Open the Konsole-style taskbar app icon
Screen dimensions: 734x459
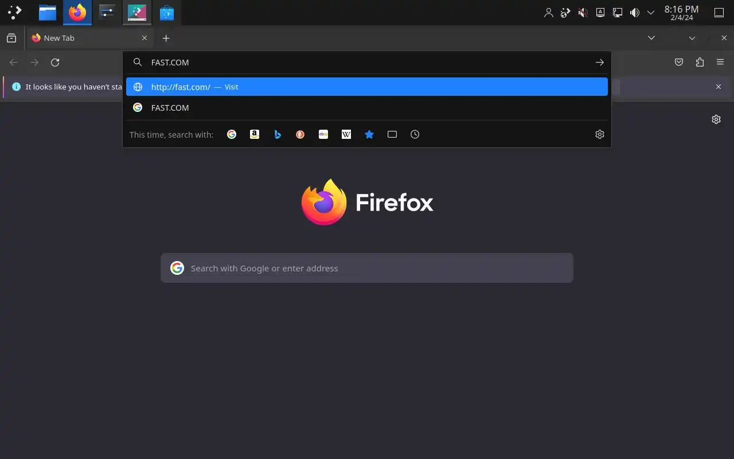[x=137, y=13]
